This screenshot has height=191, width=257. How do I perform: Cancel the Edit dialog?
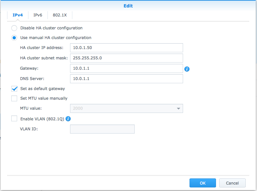[232, 183]
